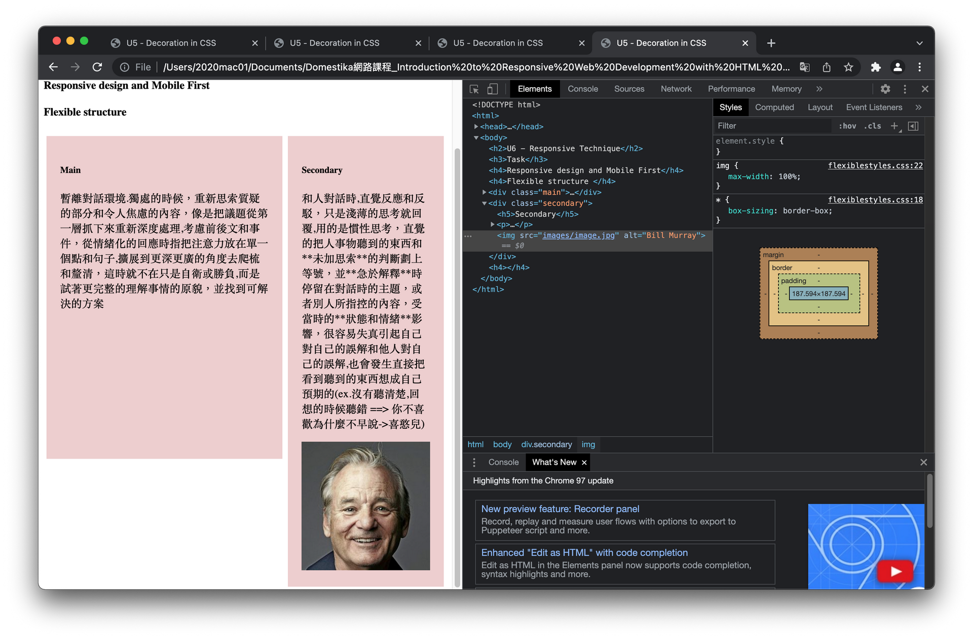Open the flexiblestyles.css:22 source link
Viewport: 973px width, 640px height.
coord(875,166)
